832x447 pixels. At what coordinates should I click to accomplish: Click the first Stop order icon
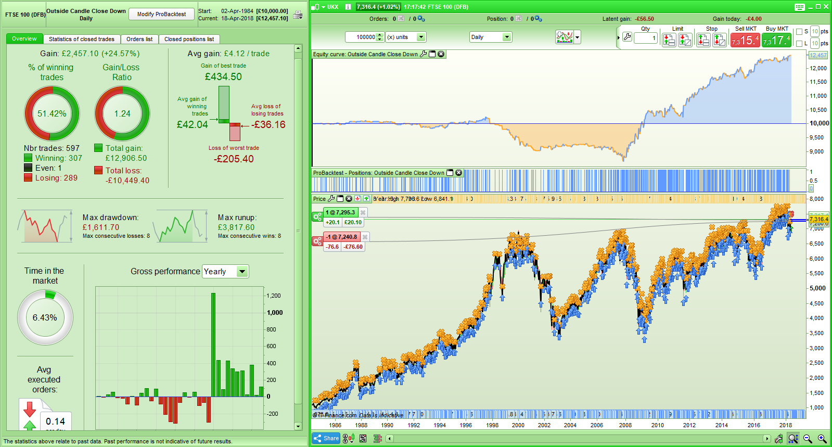click(x=703, y=40)
